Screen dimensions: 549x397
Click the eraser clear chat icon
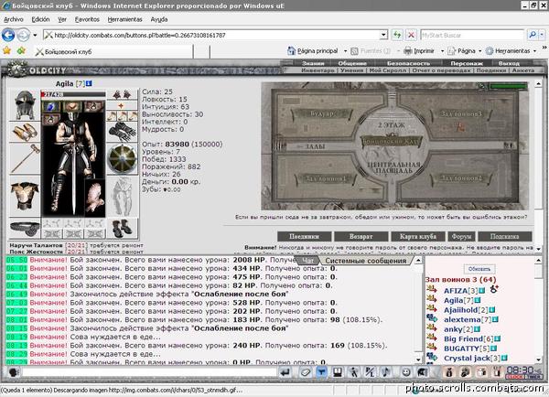(305, 371)
